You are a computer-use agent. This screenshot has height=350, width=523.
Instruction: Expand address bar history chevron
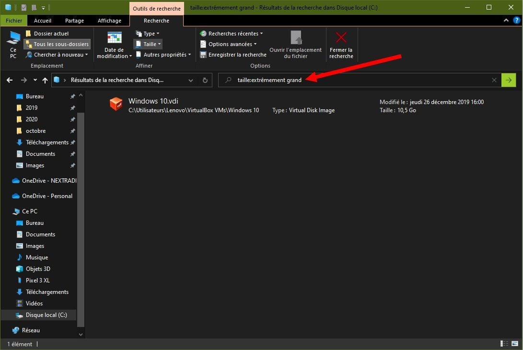pos(191,81)
